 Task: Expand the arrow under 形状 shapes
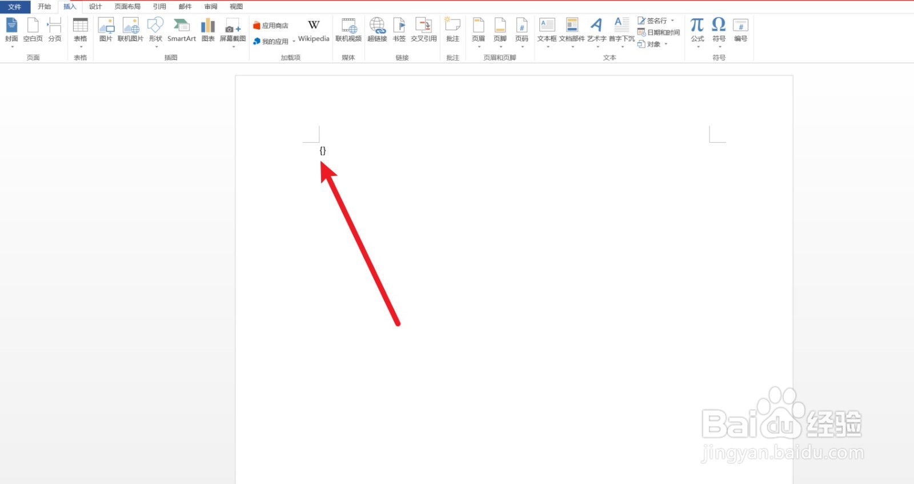point(156,47)
